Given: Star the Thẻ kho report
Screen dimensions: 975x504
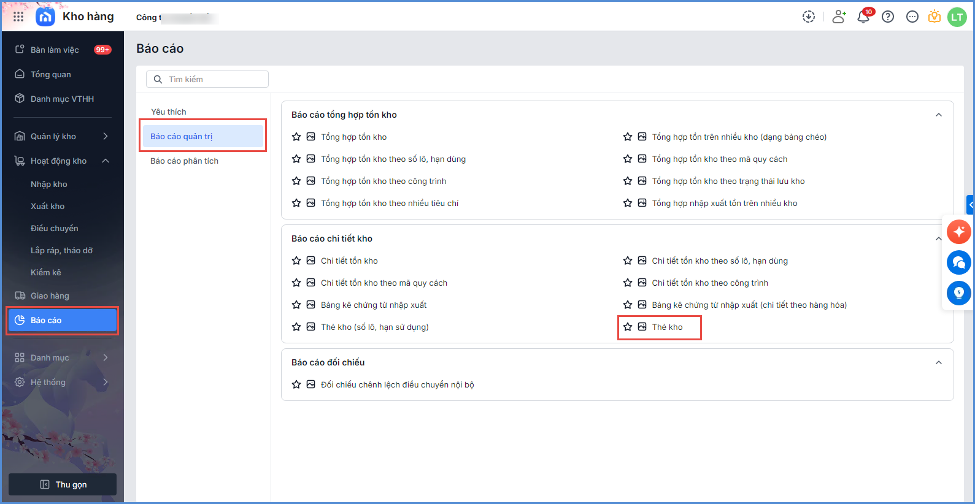Looking at the screenshot, I should (x=628, y=327).
